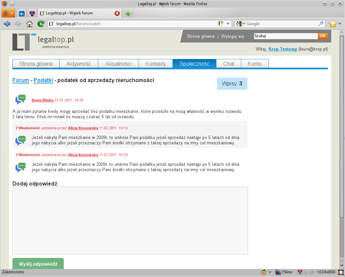
Task: Reload the page with green refresh icon
Action: [41, 24]
